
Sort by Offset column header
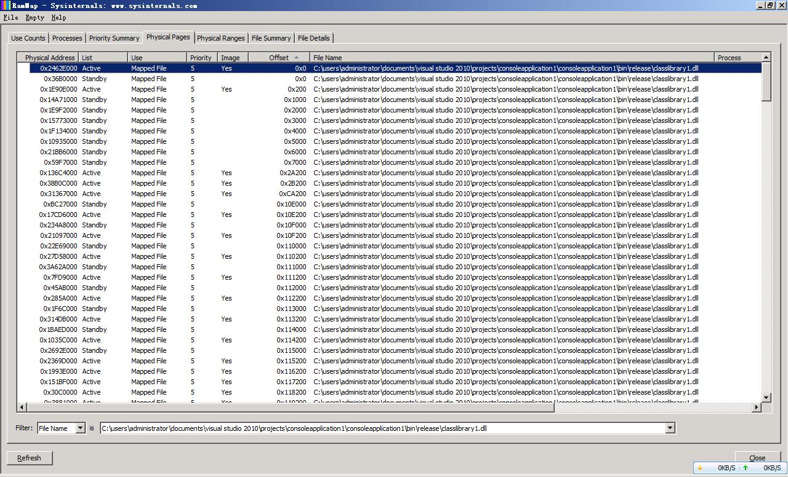click(279, 58)
